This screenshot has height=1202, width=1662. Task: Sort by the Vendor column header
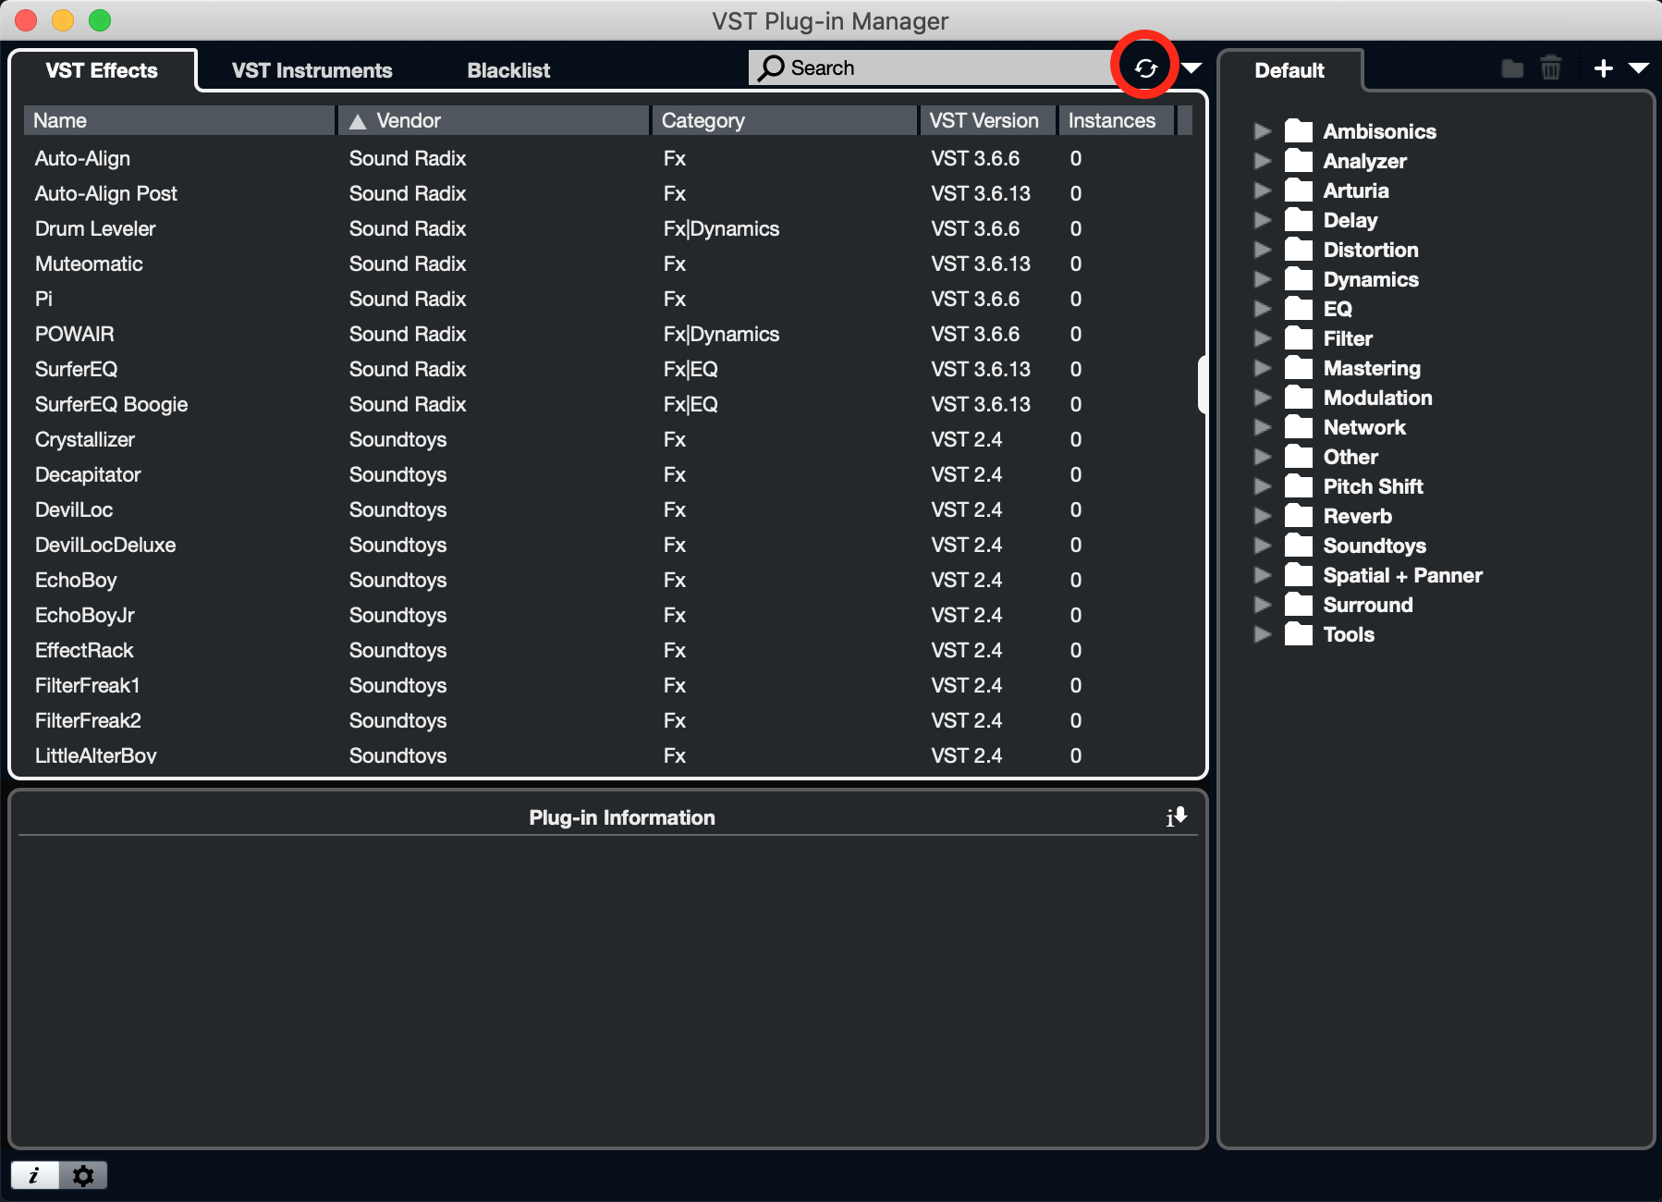point(495,120)
